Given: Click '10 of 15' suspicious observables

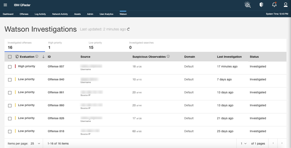Looking at the screenshot, I should [137, 80].
